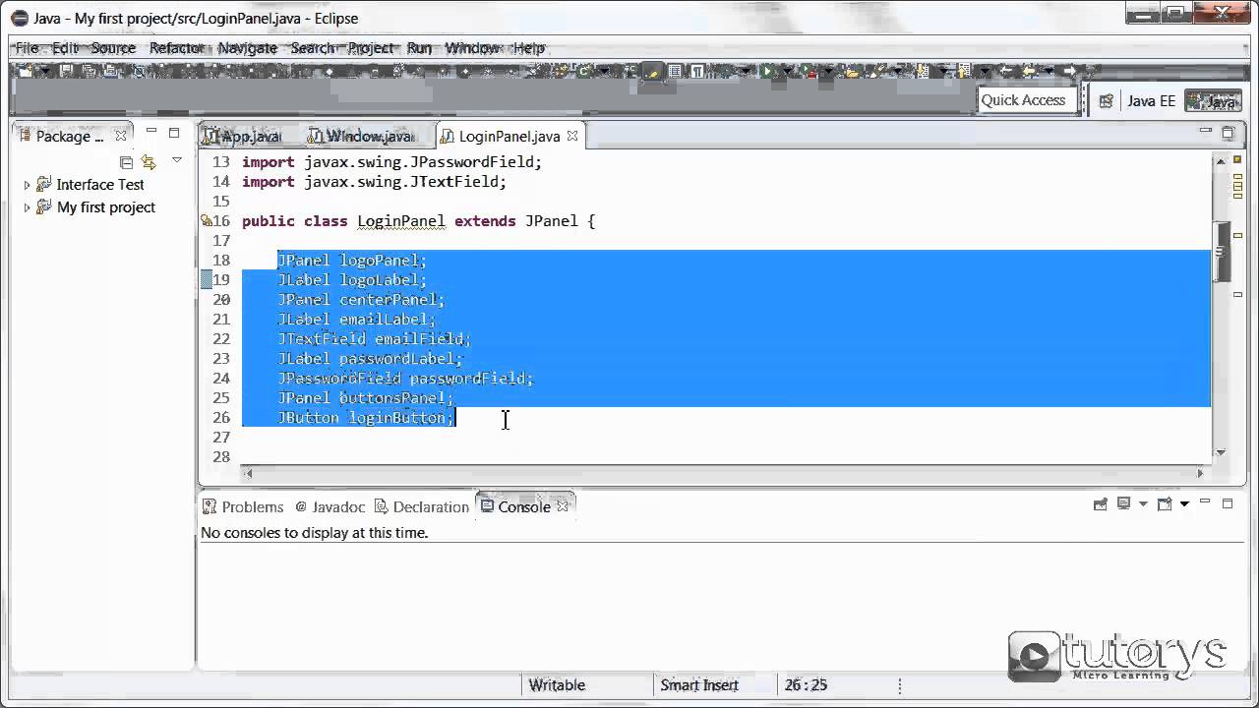
Task: Open the Window menu
Action: pyautogui.click(x=471, y=47)
